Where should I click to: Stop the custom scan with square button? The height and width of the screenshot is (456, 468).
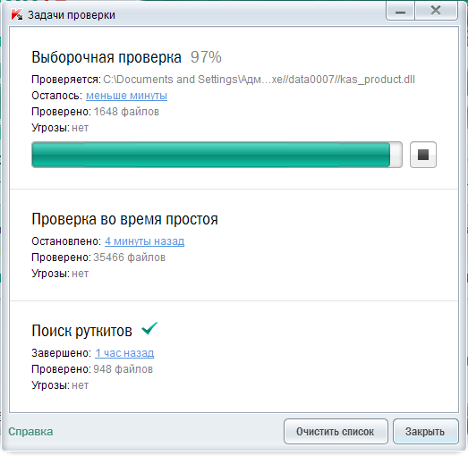pyautogui.click(x=423, y=155)
